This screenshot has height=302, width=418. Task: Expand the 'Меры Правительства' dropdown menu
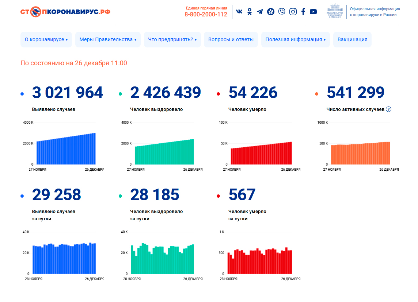pos(108,39)
